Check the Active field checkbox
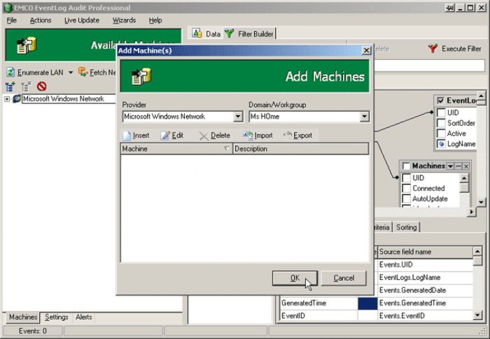 (441, 134)
